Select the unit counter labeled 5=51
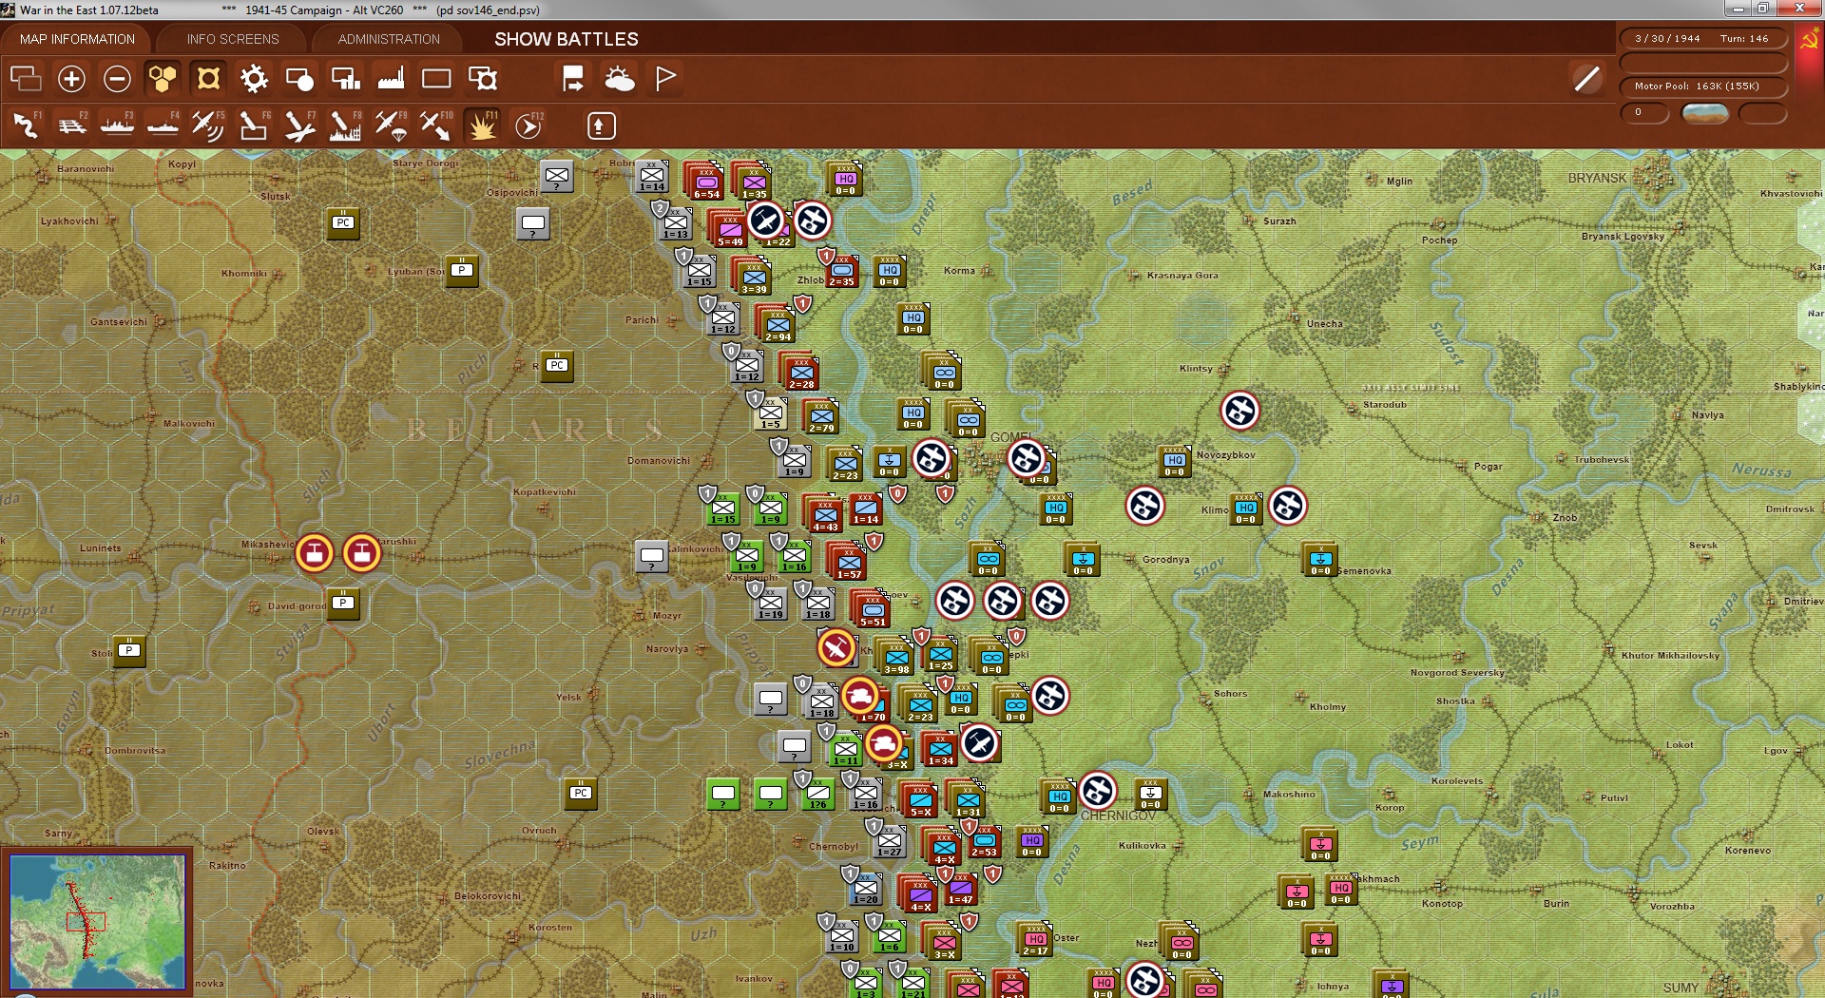1825x998 pixels. pos(872,608)
